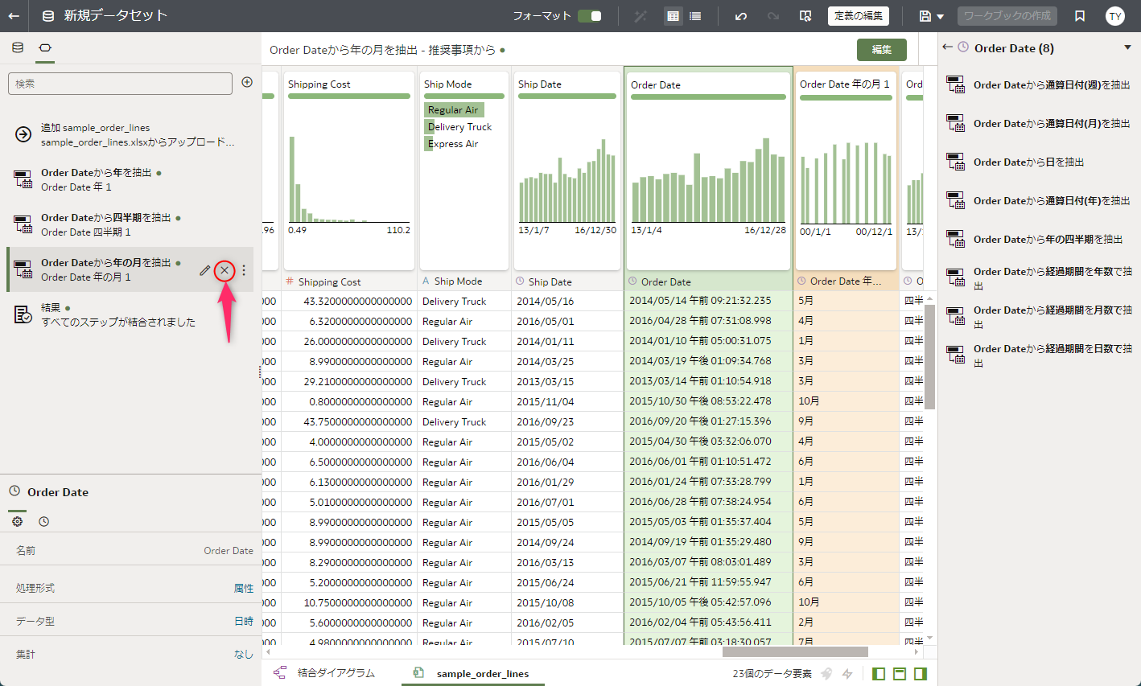Viewport: 1141px width, 686px height.
Task: Select the Order Dateから年を抽出 step
Action: pyautogui.click(x=130, y=179)
